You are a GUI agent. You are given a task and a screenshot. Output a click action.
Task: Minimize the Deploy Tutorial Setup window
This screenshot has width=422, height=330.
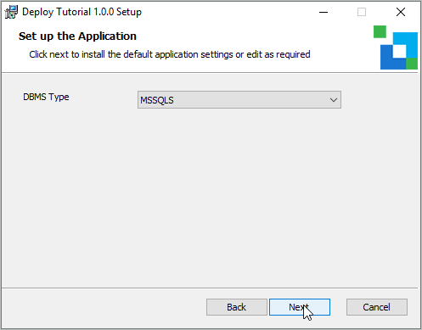click(324, 12)
